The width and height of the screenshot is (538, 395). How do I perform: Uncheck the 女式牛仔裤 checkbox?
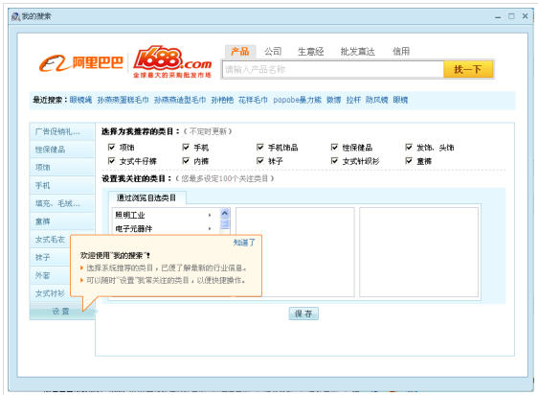pyautogui.click(x=111, y=160)
